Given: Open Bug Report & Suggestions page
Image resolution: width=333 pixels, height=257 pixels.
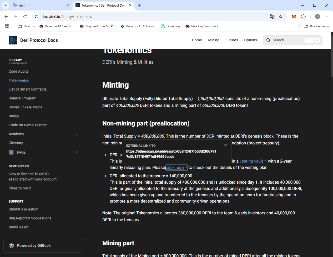Looking at the screenshot, I should (x=30, y=218).
